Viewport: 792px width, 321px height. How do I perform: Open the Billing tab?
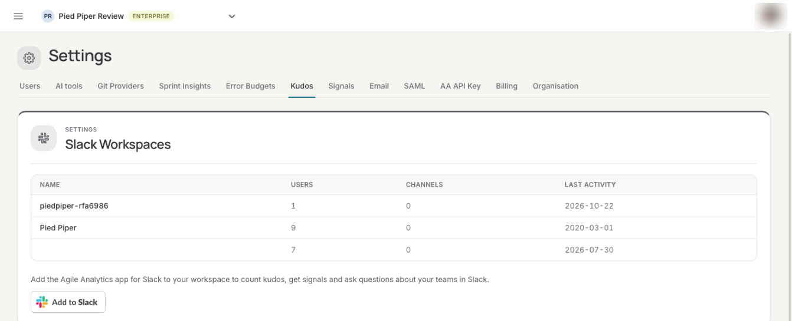coord(506,86)
